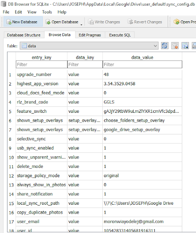Refresh the table data with the refresh icon
The width and height of the screenshot is (196, 233).
click(x=164, y=46)
